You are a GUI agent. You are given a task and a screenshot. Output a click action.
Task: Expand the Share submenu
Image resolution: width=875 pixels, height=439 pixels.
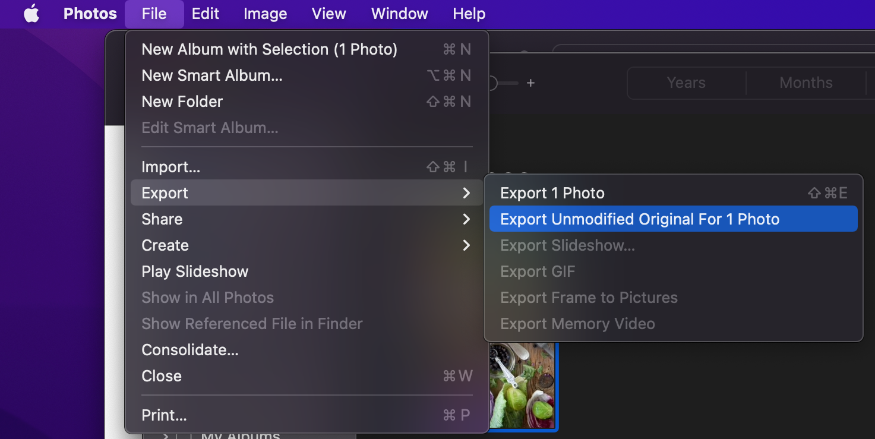pyautogui.click(x=307, y=219)
